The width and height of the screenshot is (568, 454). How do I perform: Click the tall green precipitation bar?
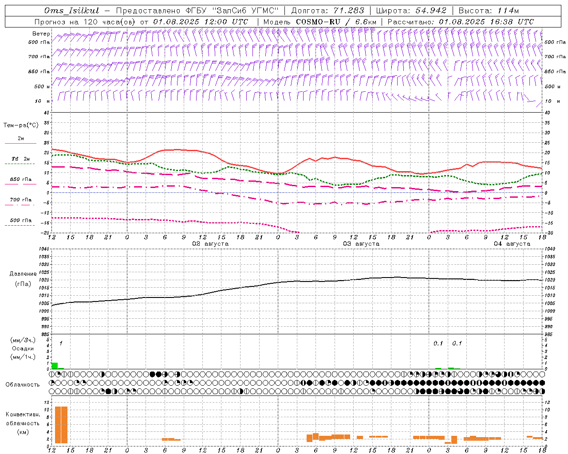55,365
